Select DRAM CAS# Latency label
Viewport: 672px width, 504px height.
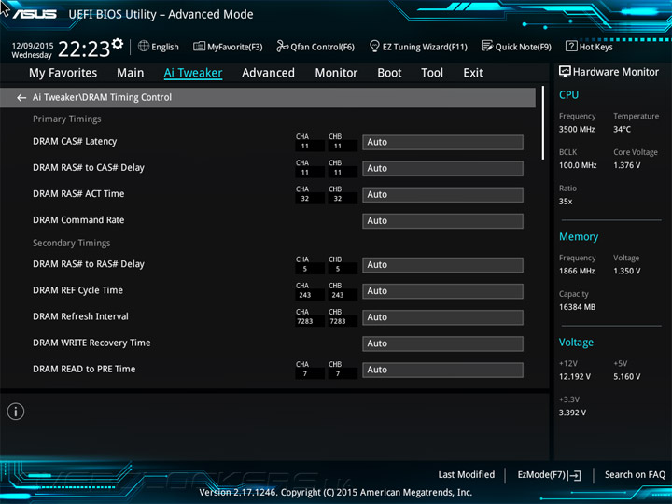click(x=75, y=142)
